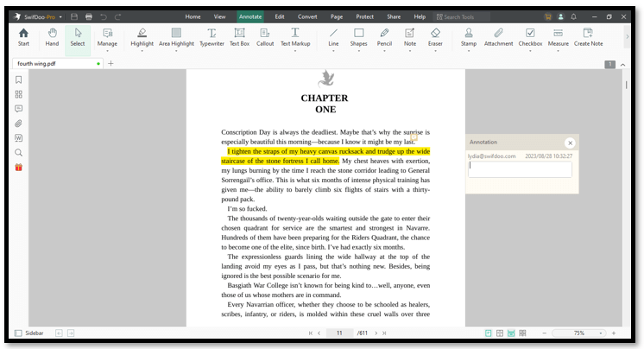This screenshot has height=349, width=644.
Task: Open the Measure tool
Action: click(x=559, y=36)
